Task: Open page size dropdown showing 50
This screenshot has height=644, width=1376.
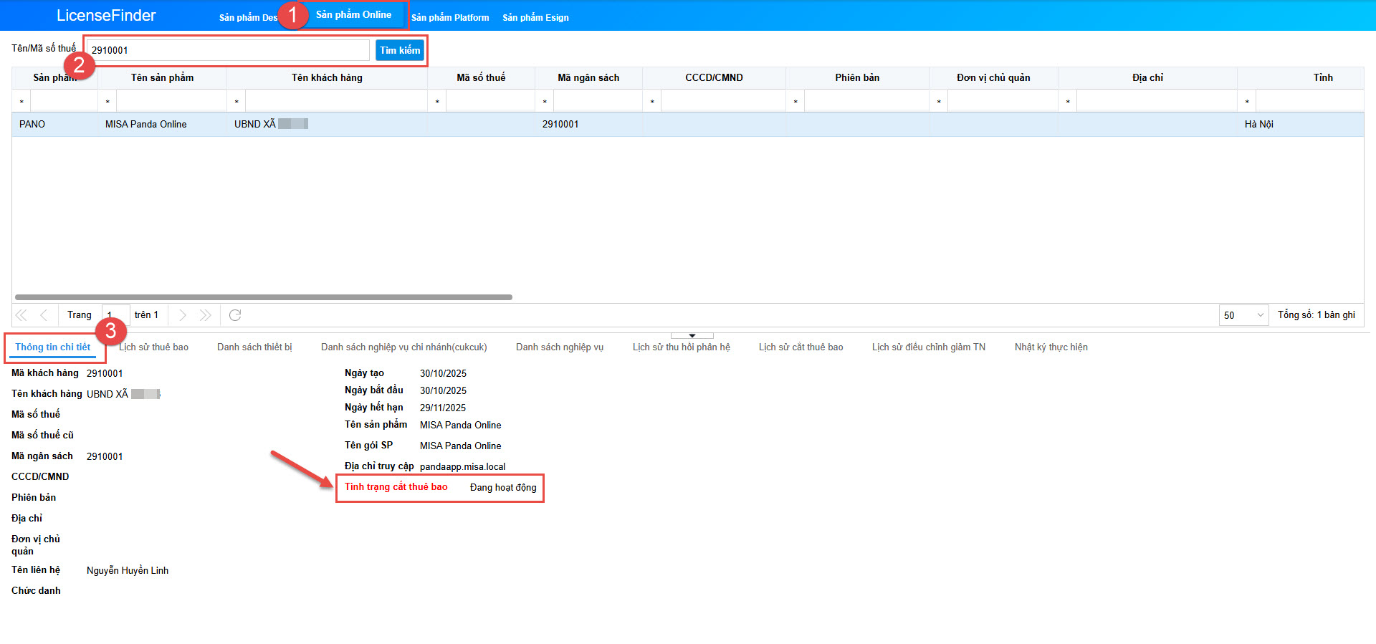Action: pos(1243,315)
